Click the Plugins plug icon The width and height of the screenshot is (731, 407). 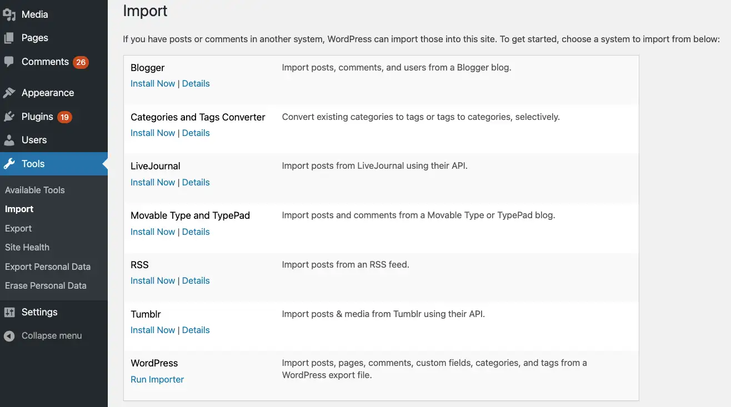pos(9,117)
